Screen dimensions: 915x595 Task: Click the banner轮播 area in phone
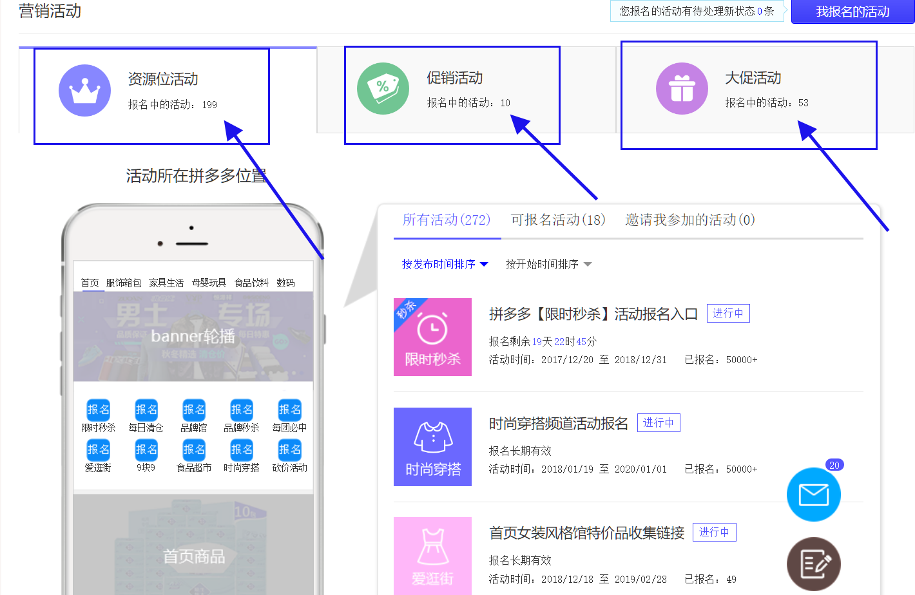coord(193,336)
